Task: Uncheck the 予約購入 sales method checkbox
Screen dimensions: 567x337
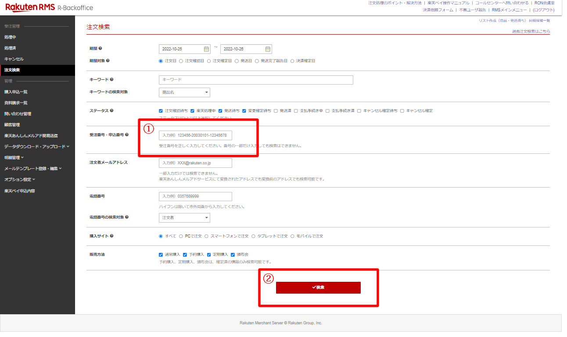Action: coord(185,255)
